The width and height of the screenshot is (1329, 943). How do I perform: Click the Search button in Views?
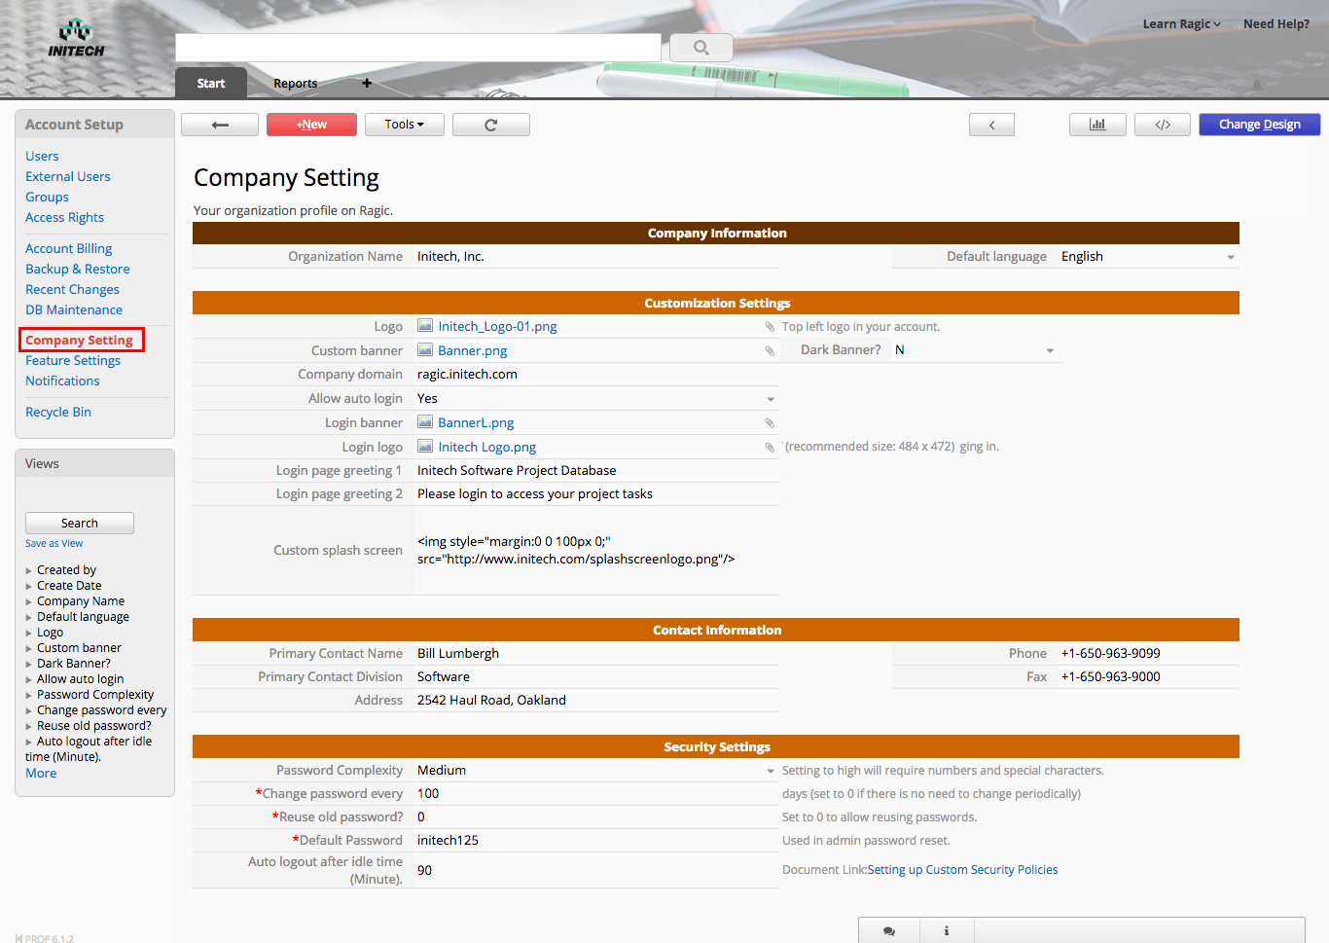click(80, 524)
